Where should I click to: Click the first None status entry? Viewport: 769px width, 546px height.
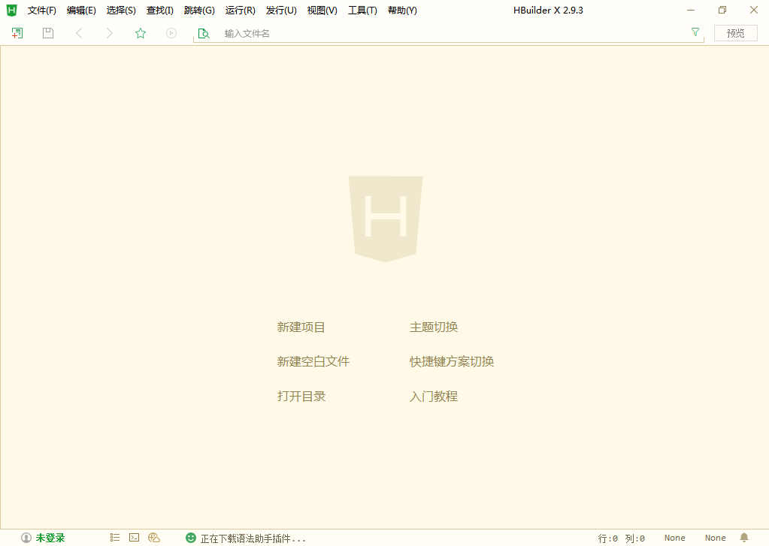[x=675, y=538]
